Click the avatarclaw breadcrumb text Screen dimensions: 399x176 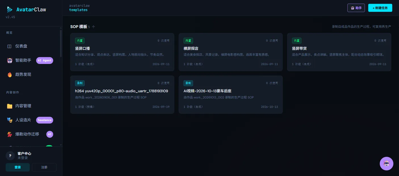(x=79, y=6)
